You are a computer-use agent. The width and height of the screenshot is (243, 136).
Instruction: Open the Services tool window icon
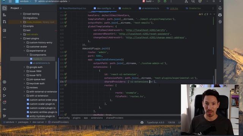coord(5,82)
